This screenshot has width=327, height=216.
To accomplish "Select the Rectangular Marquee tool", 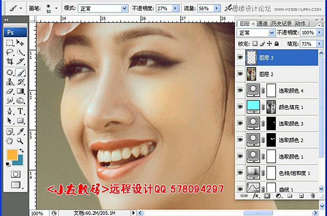I will pyautogui.click(x=10, y=43).
